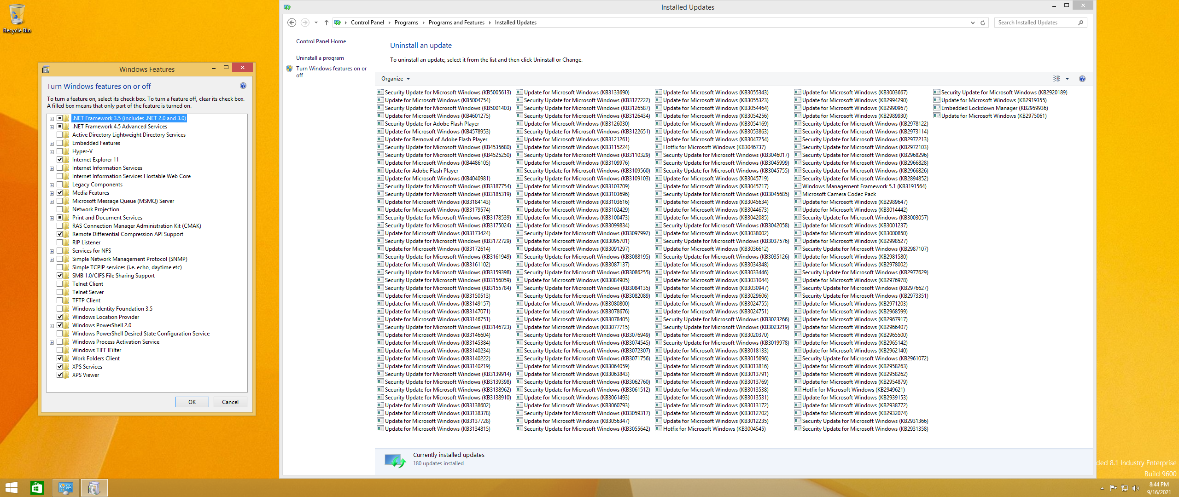Open recent locations dropdown near navigation arrows
Image resolution: width=1179 pixels, height=497 pixels.
[316, 23]
